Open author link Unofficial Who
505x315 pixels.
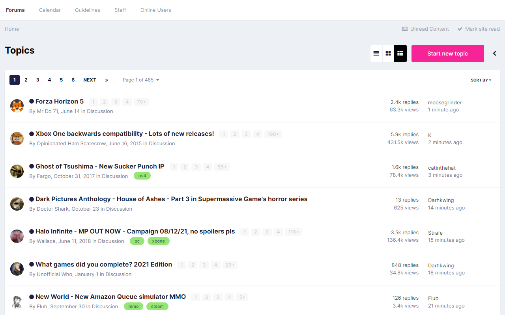click(x=55, y=274)
